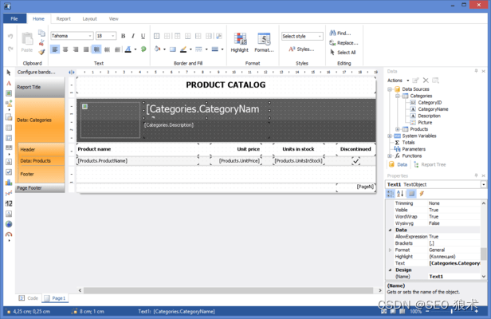
Task: Expand the Products tree node
Action: pyautogui.click(x=398, y=129)
